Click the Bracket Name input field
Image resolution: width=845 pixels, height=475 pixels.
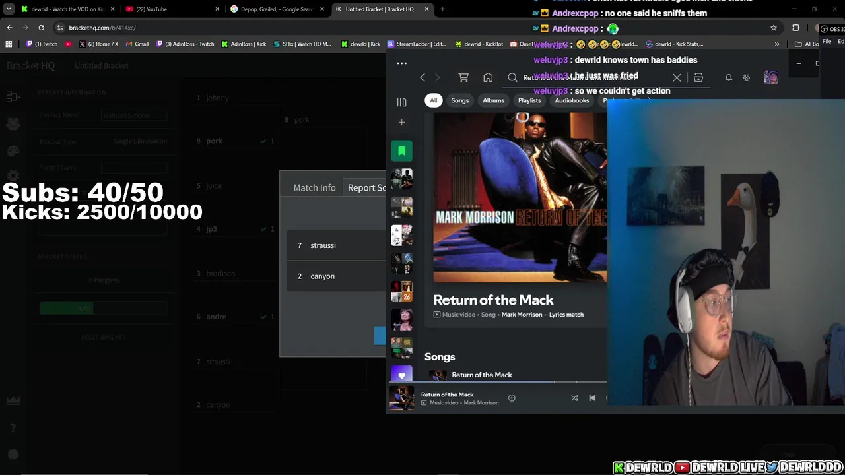pos(135,115)
